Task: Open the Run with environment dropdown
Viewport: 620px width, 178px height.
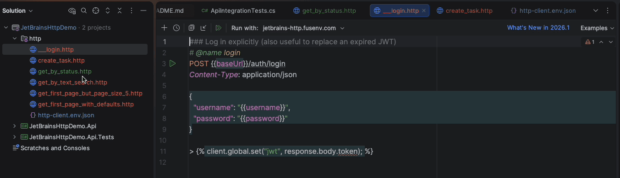Action: (x=303, y=28)
